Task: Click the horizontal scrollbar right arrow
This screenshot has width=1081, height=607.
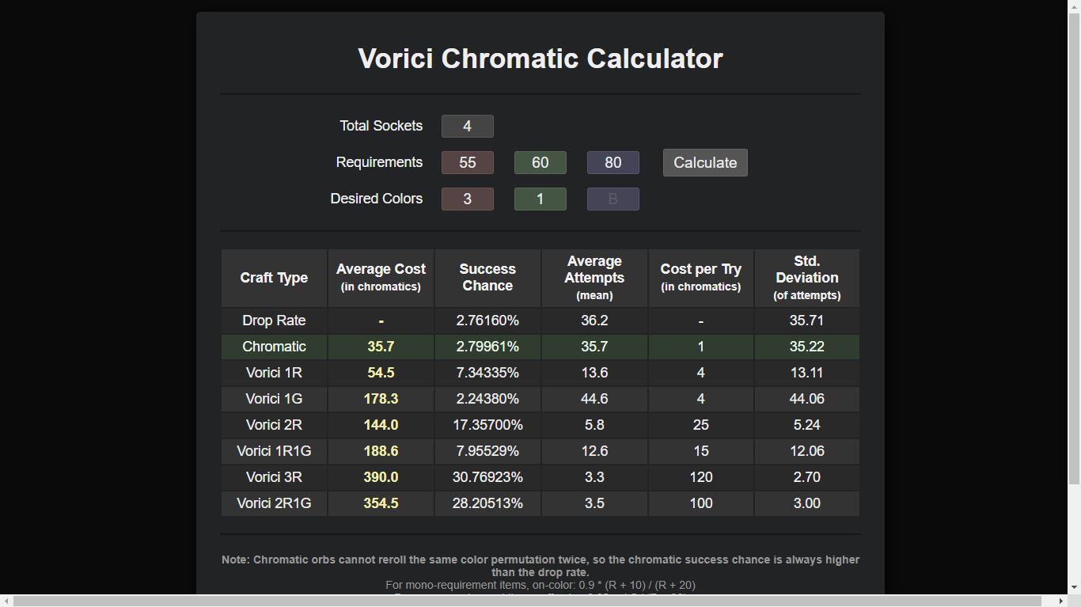Action: [1061, 601]
